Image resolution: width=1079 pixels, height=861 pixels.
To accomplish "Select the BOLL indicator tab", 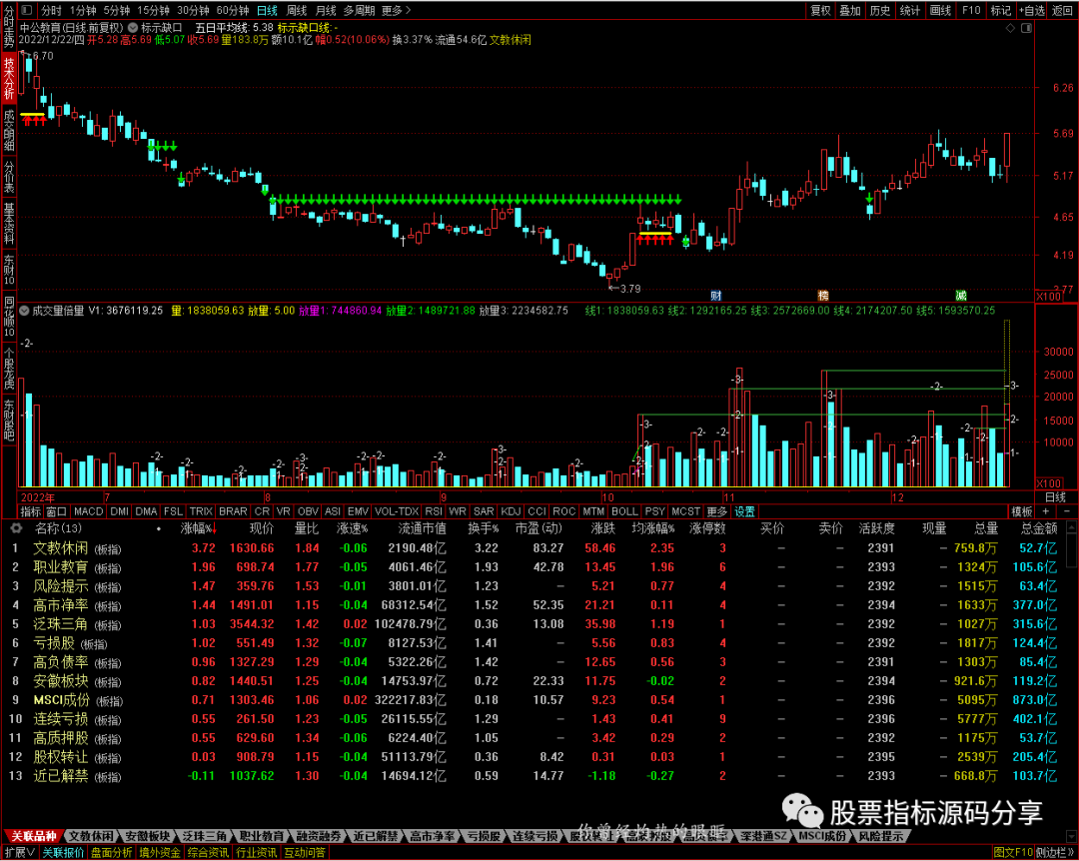I will [624, 511].
